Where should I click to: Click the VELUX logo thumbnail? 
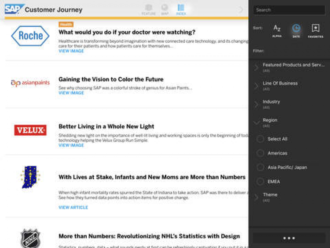[30, 130]
